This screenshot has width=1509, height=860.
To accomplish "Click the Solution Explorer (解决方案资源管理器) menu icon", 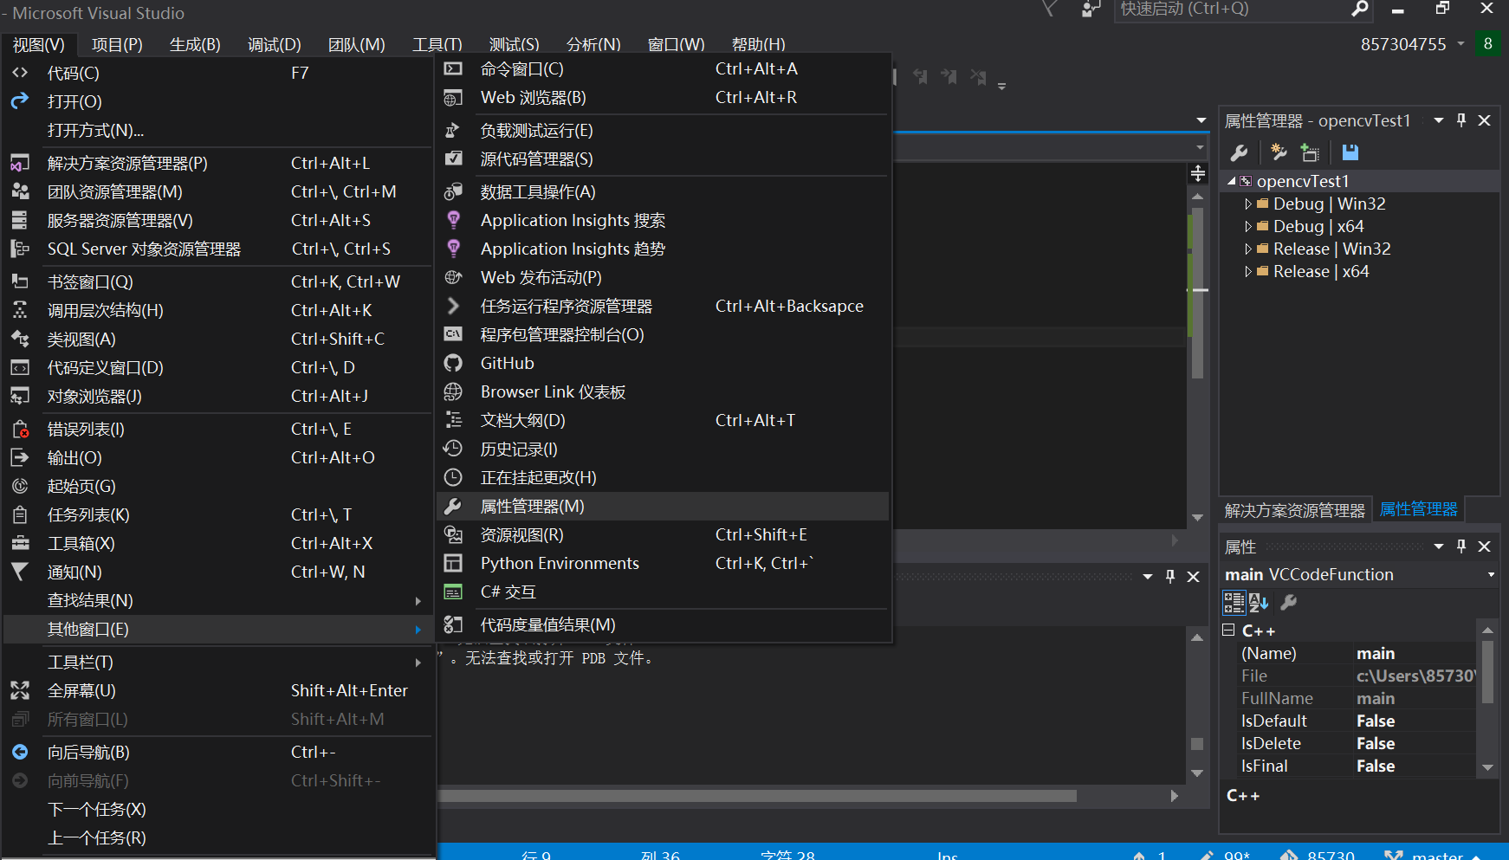I will pos(20,163).
